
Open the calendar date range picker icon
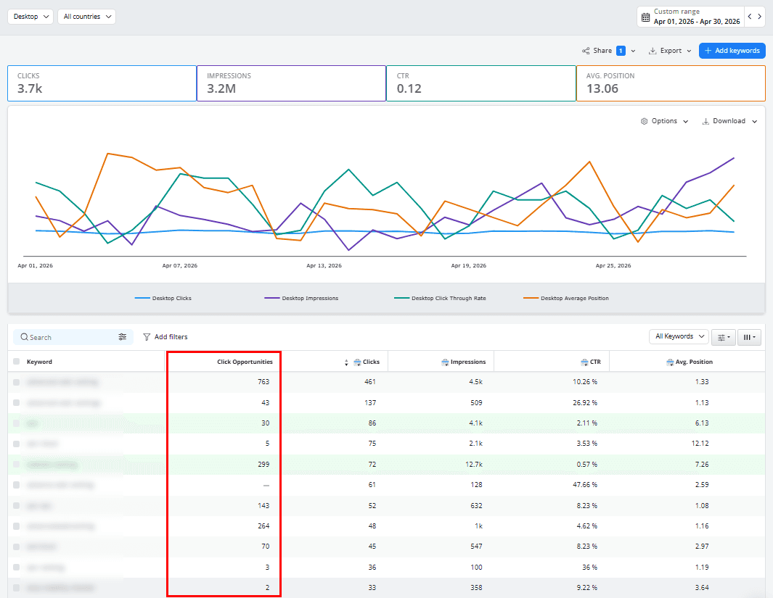pyautogui.click(x=645, y=17)
